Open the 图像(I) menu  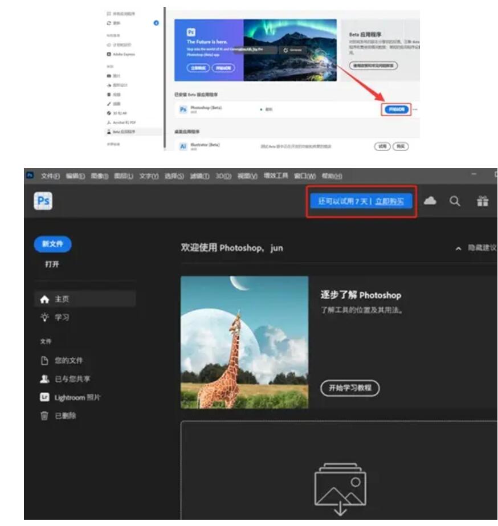[x=100, y=176]
